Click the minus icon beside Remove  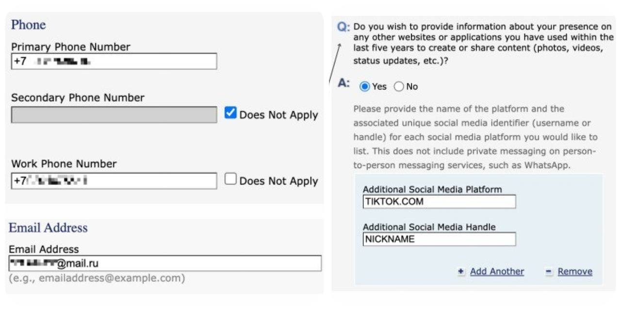pos(549,272)
